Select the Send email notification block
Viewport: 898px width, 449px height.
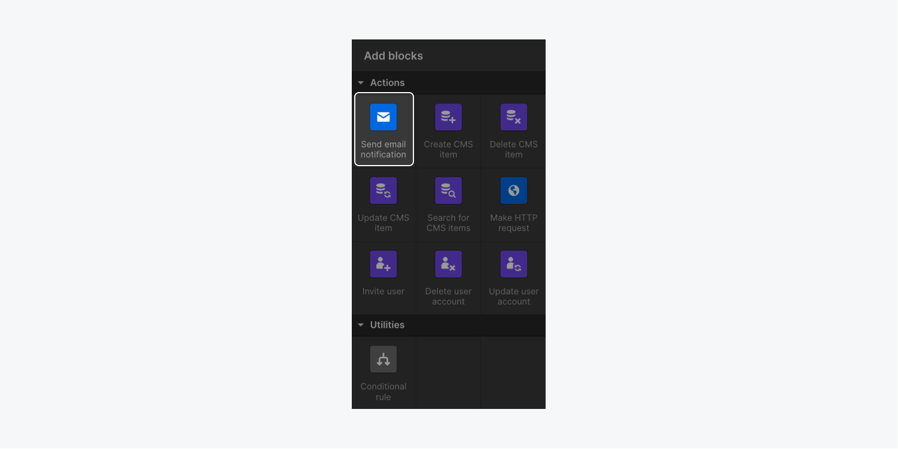tap(383, 129)
